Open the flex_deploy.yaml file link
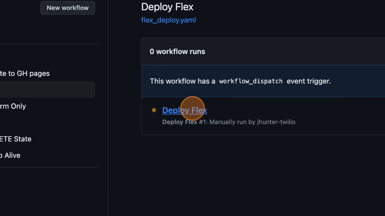385x216 pixels. pyautogui.click(x=168, y=20)
